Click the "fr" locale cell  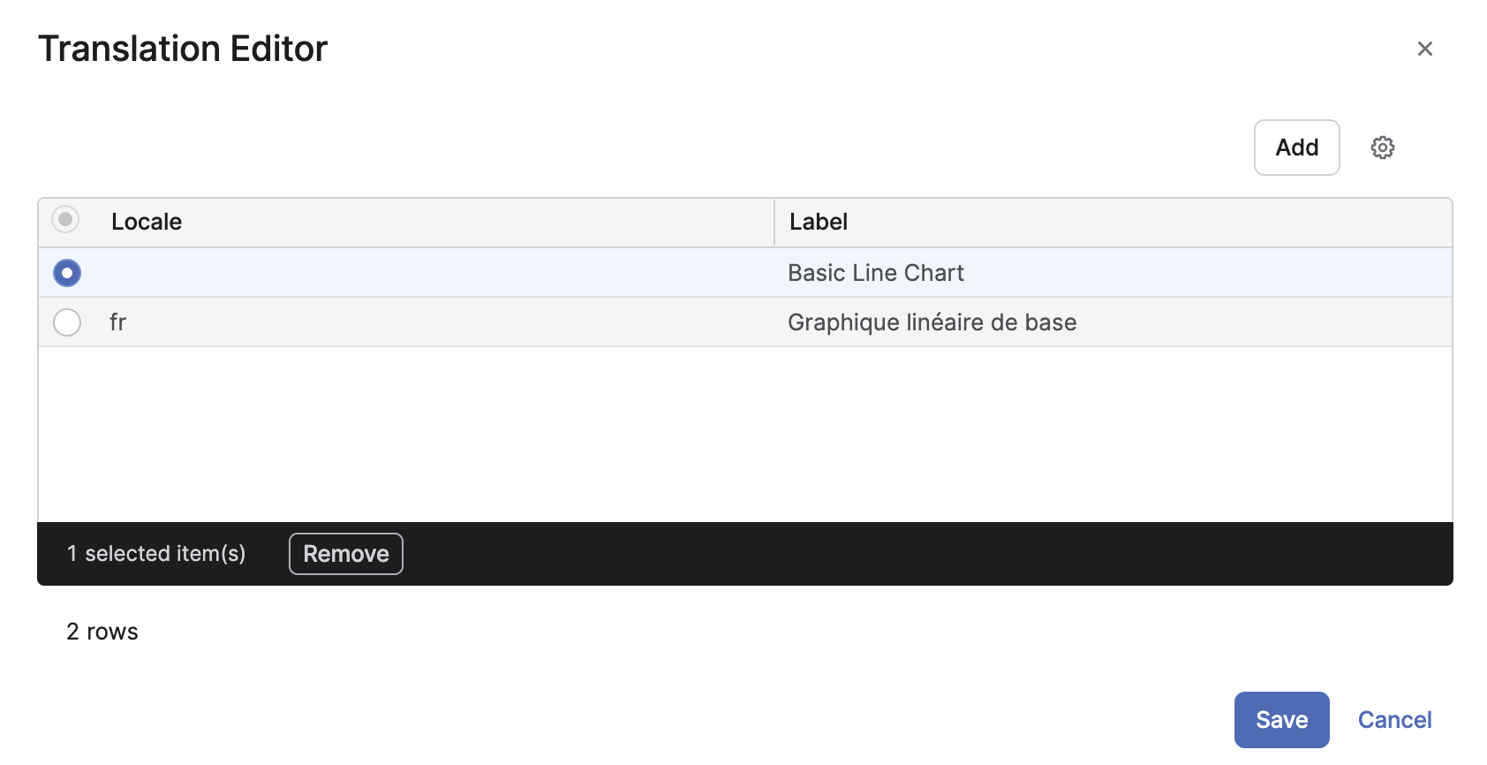[x=118, y=322]
